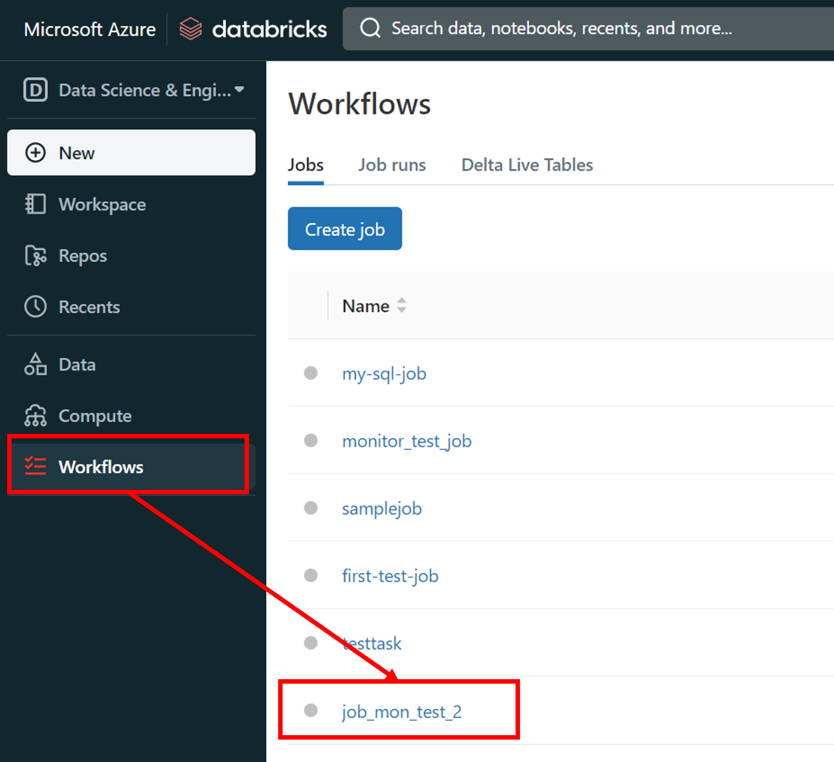Viewport: 834px width, 762px height.
Task: Click the Workflows checklist icon
Action: (x=35, y=466)
